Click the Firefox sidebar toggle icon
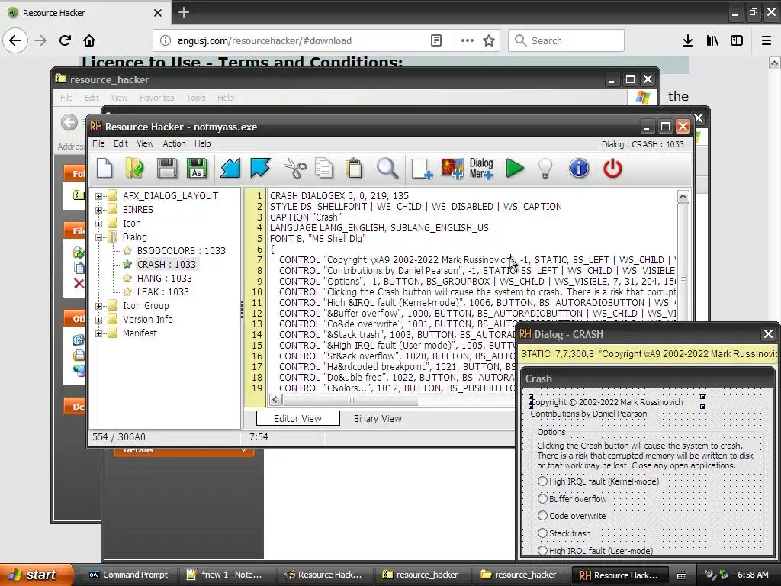The width and height of the screenshot is (781, 586). [x=737, y=40]
